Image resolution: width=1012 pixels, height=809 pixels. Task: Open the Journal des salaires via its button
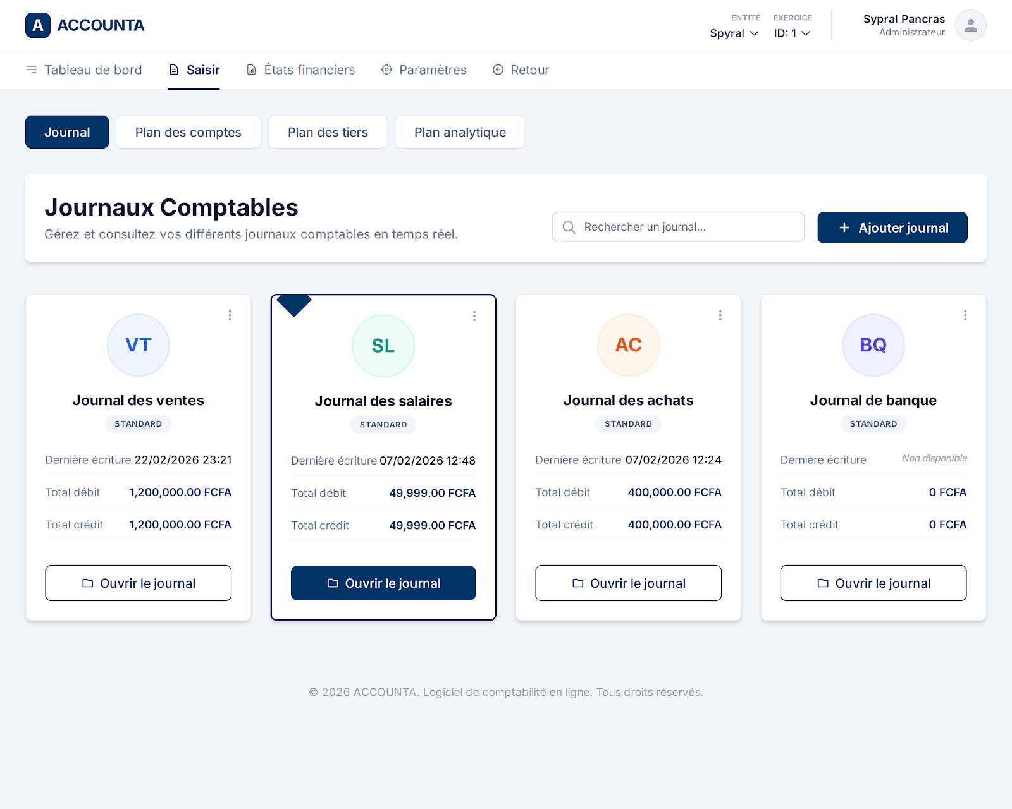383,583
